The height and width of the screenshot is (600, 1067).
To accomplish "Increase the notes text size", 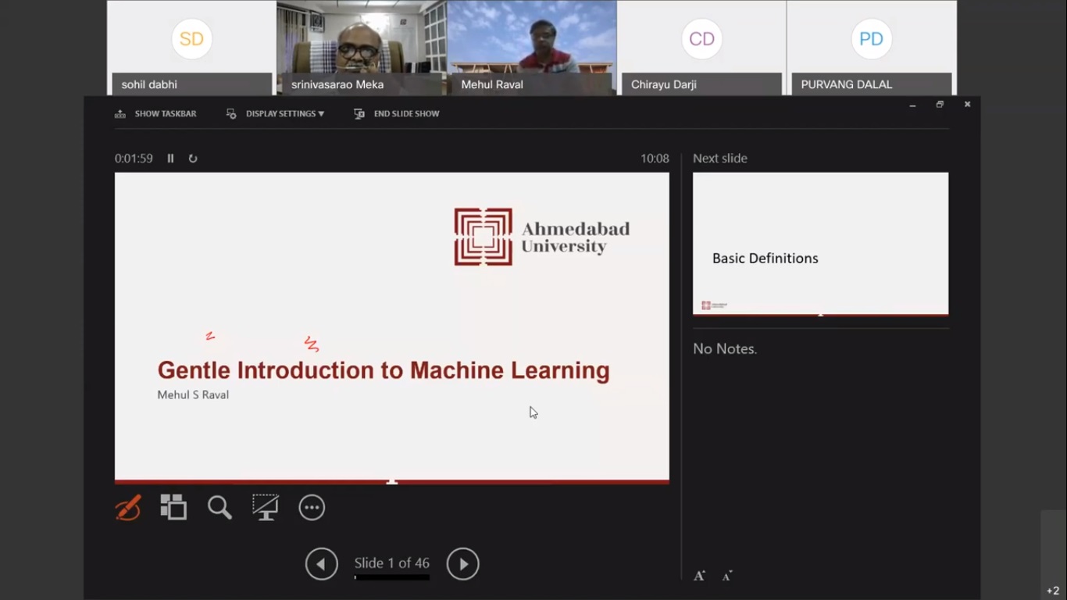I will tap(699, 576).
